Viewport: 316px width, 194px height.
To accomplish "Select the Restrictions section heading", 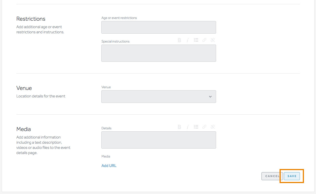I will (31, 19).
